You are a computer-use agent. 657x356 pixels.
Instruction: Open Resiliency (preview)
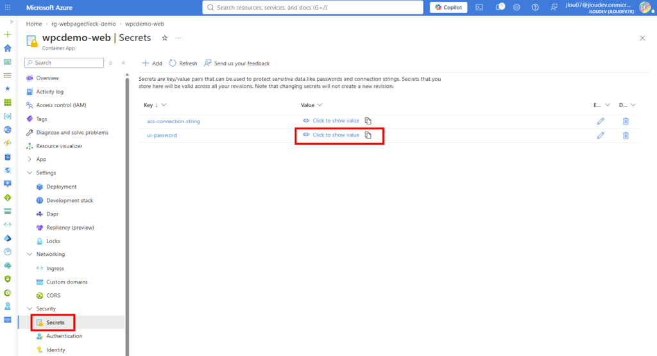tap(71, 228)
